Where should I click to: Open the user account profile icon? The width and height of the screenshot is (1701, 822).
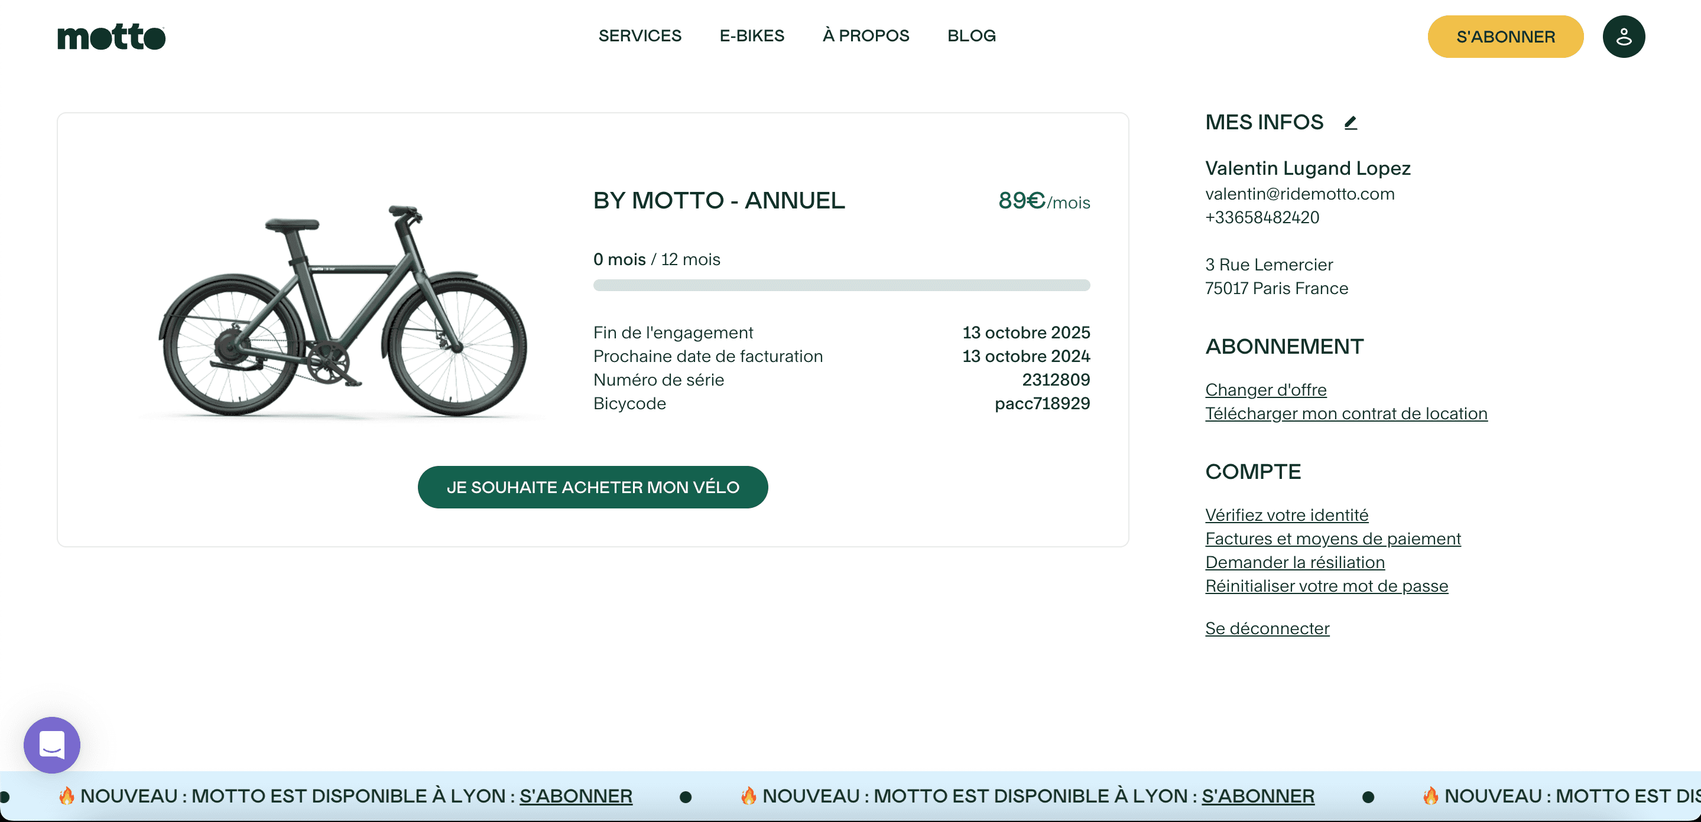(1622, 37)
